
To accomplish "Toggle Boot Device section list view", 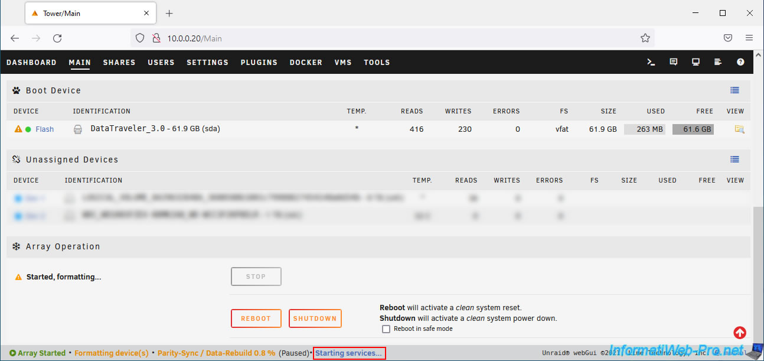I will click(734, 90).
